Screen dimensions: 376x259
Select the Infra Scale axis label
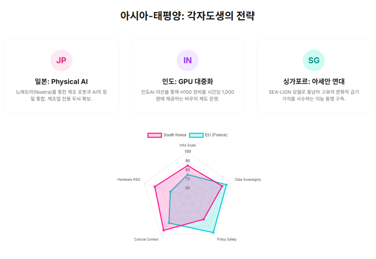point(187,145)
